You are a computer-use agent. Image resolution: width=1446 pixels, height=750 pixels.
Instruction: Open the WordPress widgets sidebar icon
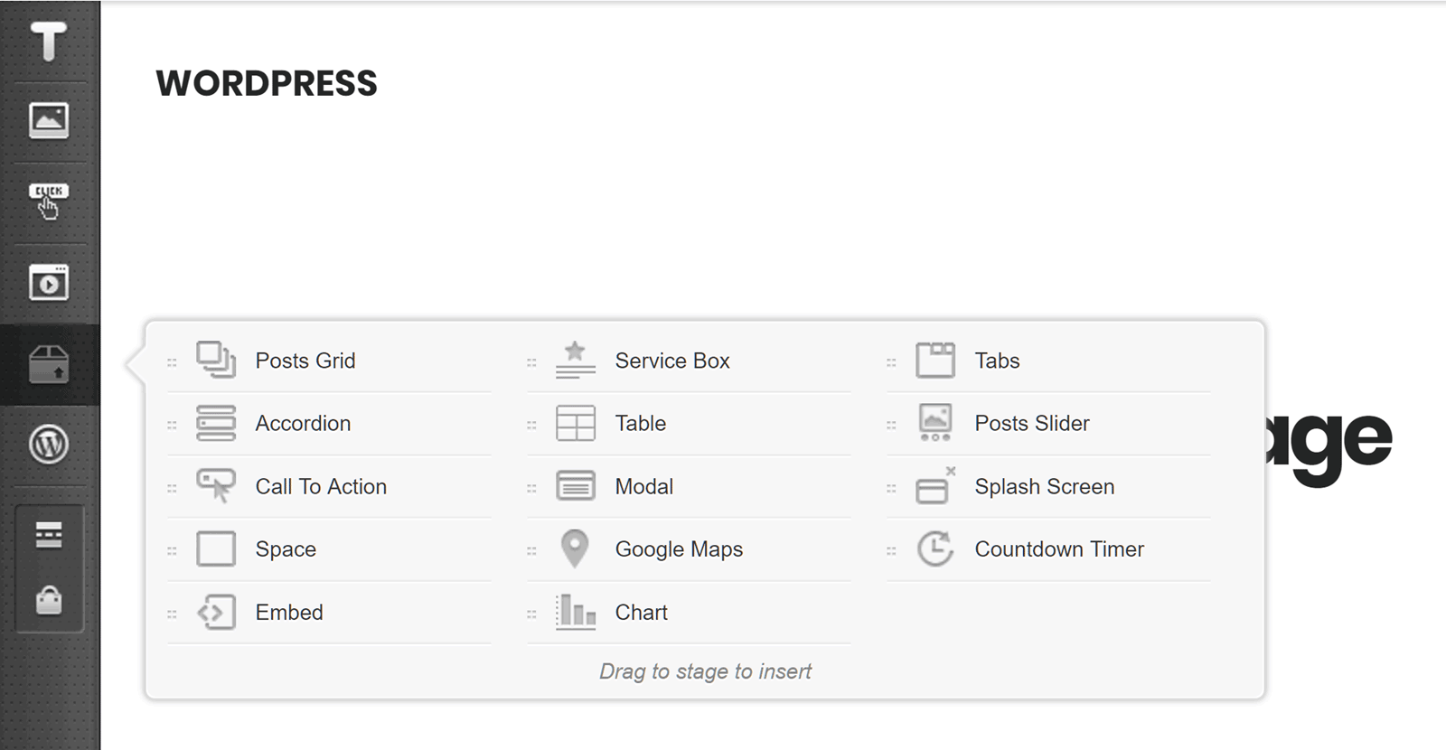tap(49, 445)
